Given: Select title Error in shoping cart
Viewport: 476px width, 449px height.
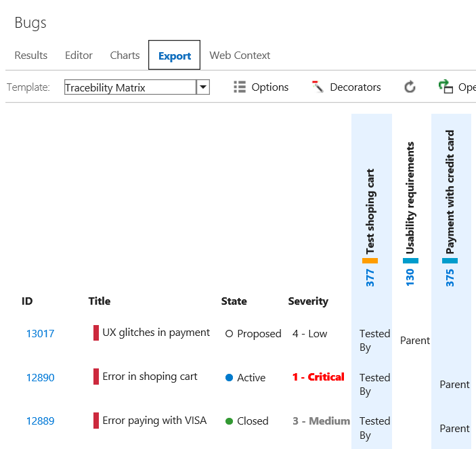Looking at the screenshot, I should tap(150, 377).
